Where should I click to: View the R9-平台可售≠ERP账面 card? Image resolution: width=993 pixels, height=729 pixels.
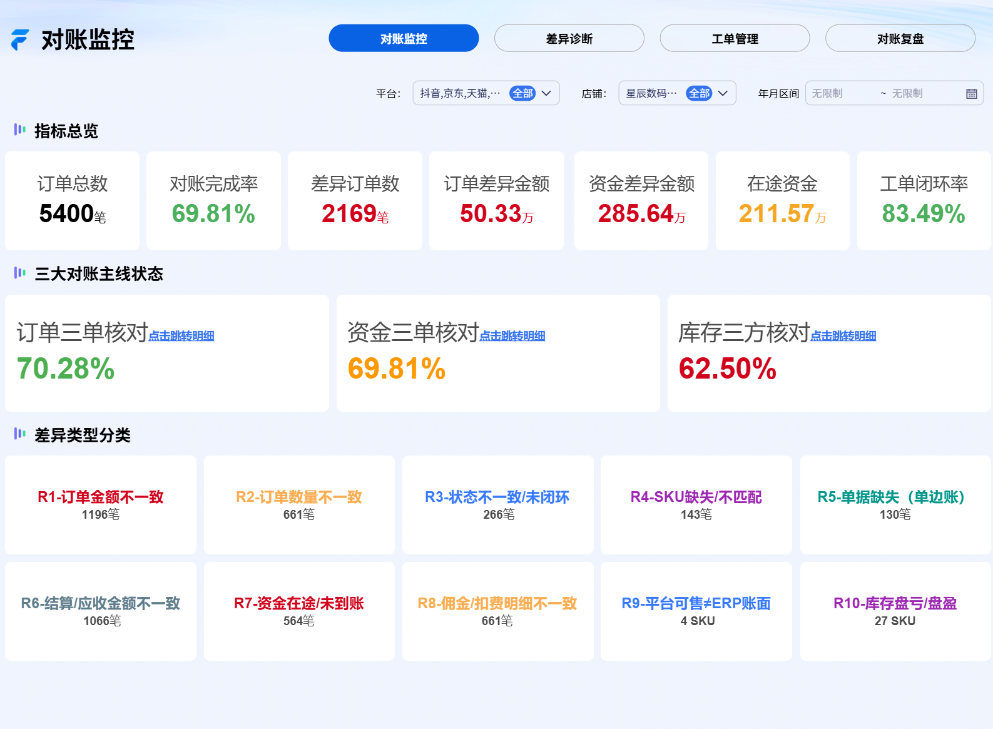coord(696,611)
